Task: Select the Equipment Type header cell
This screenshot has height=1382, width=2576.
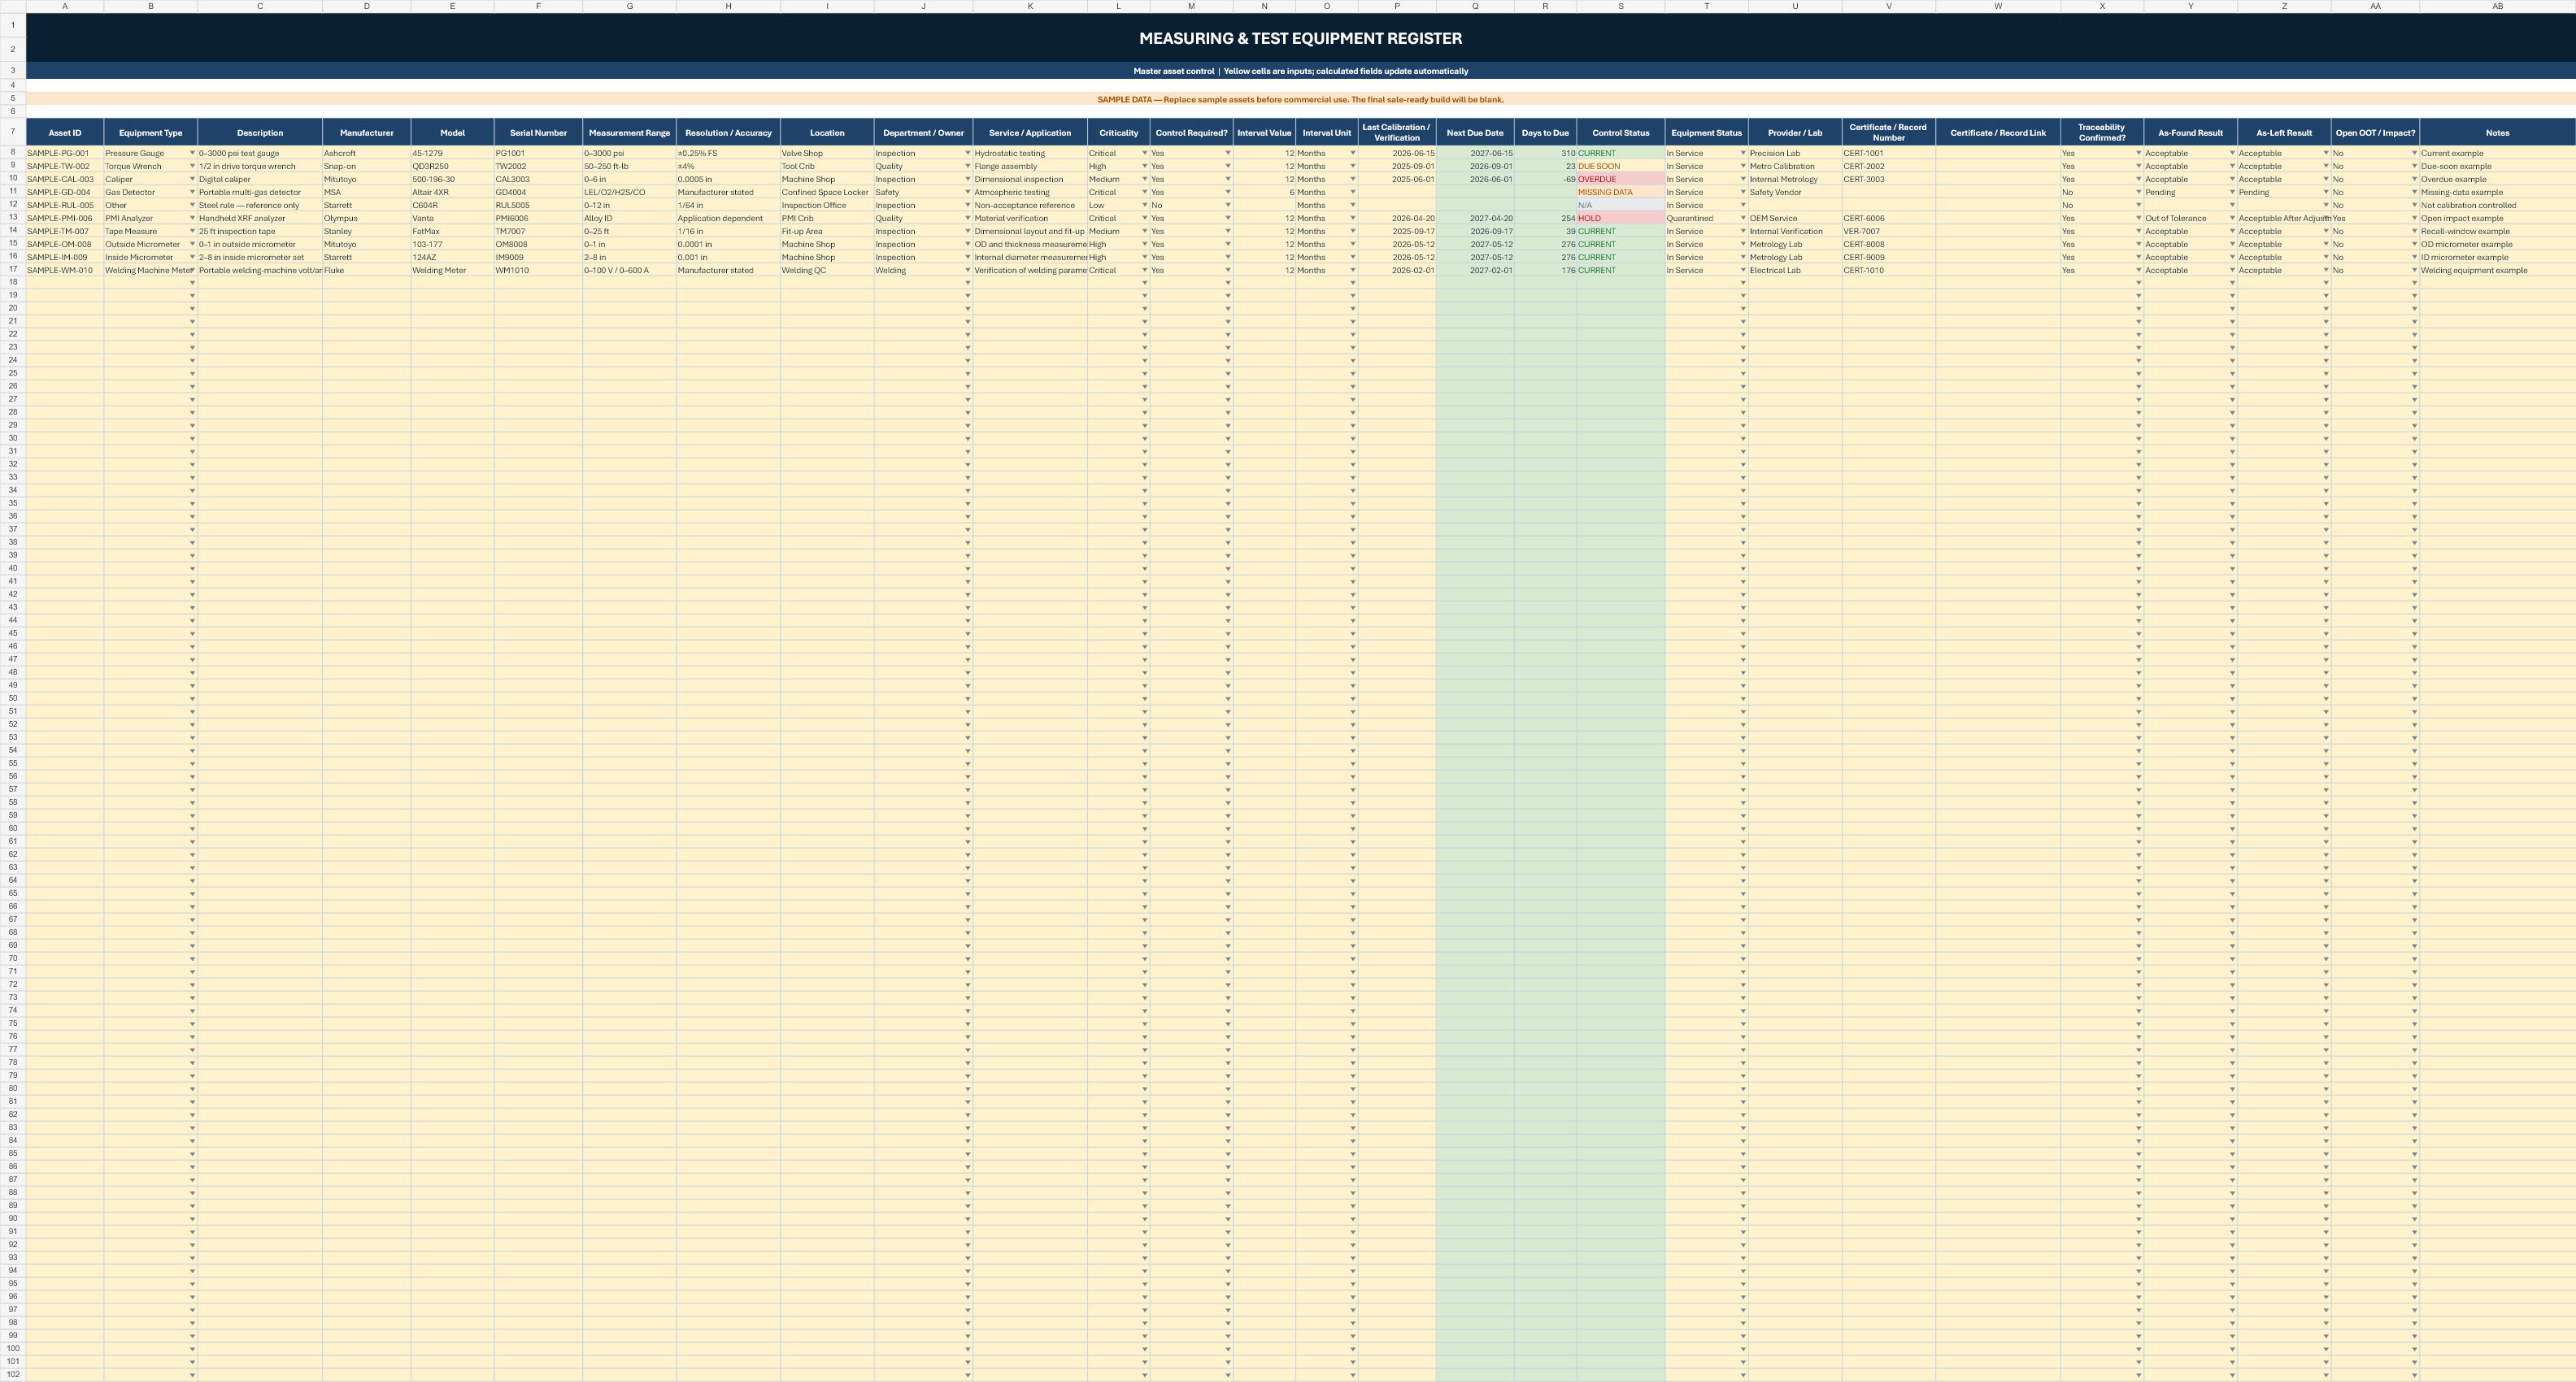Action: pos(151,133)
